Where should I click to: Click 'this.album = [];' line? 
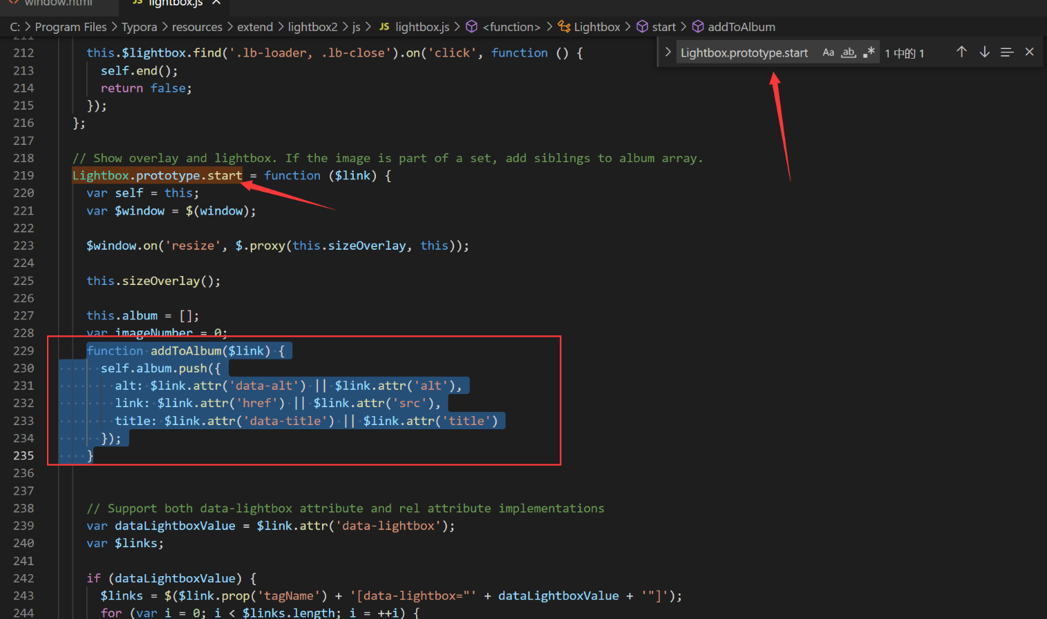142,315
